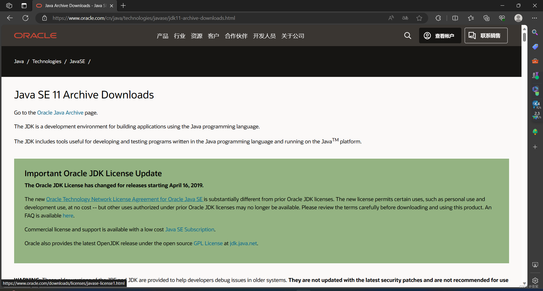Open the 客户 menu

pyautogui.click(x=214, y=36)
